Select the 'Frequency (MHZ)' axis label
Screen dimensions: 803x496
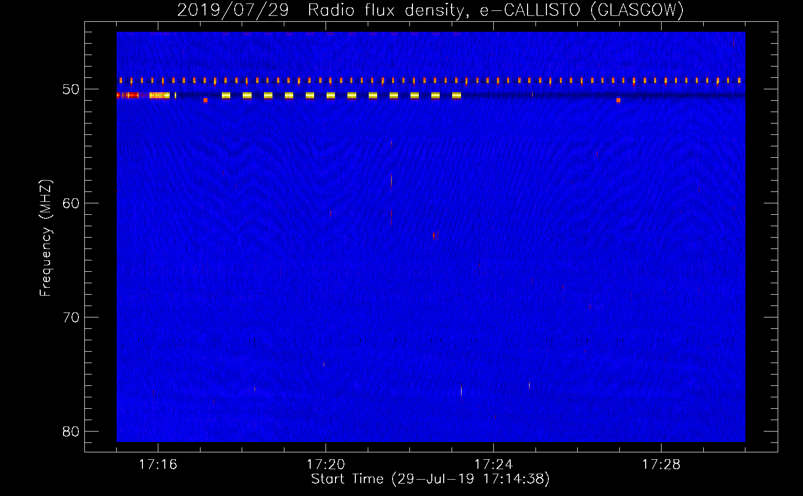(x=46, y=238)
